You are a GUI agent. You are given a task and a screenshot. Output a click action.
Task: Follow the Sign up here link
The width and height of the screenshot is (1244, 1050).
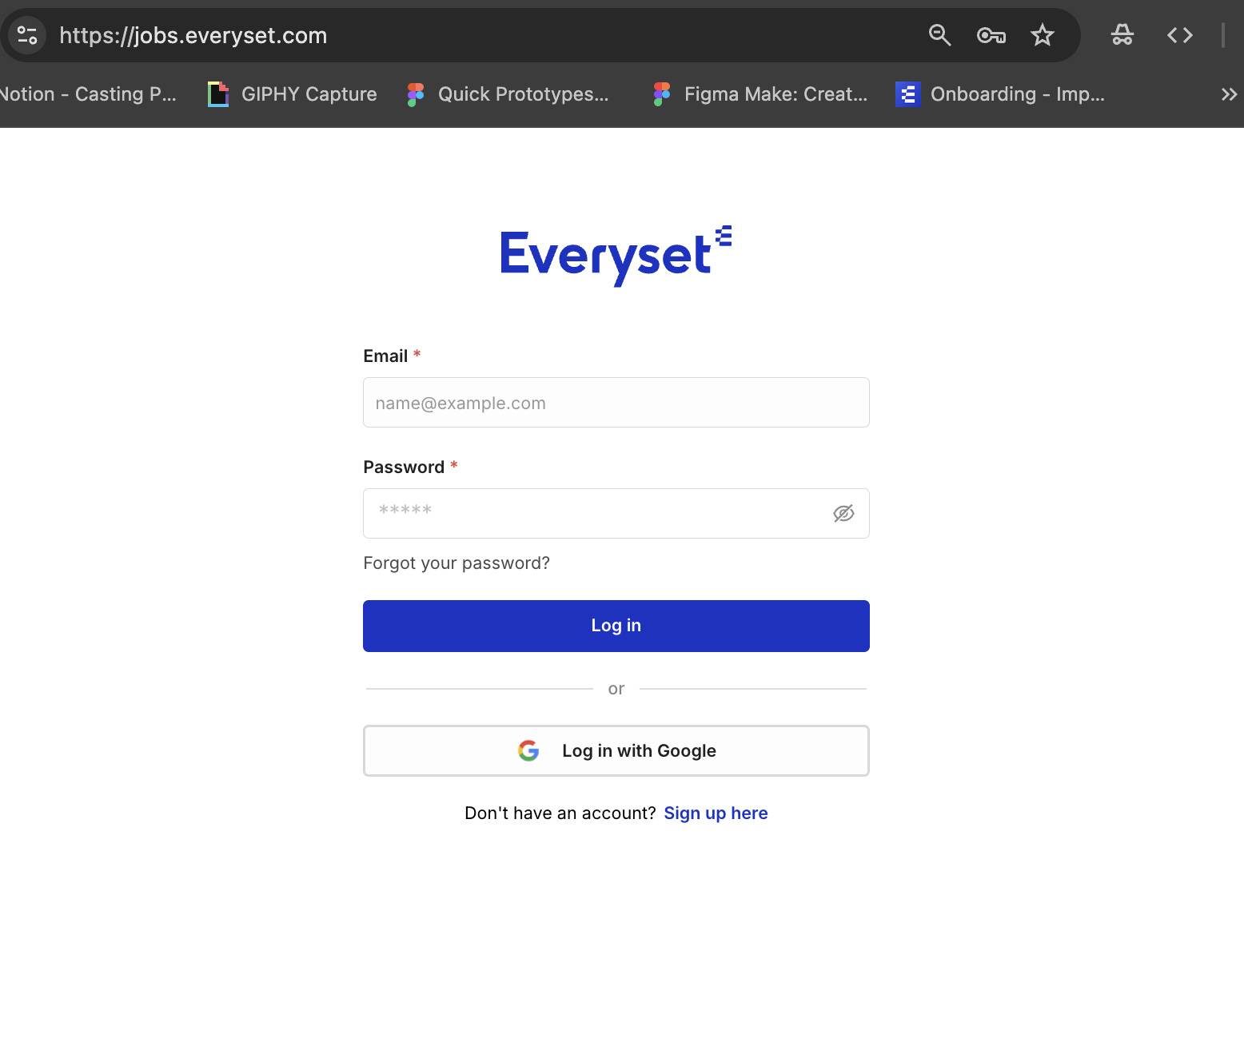(716, 813)
